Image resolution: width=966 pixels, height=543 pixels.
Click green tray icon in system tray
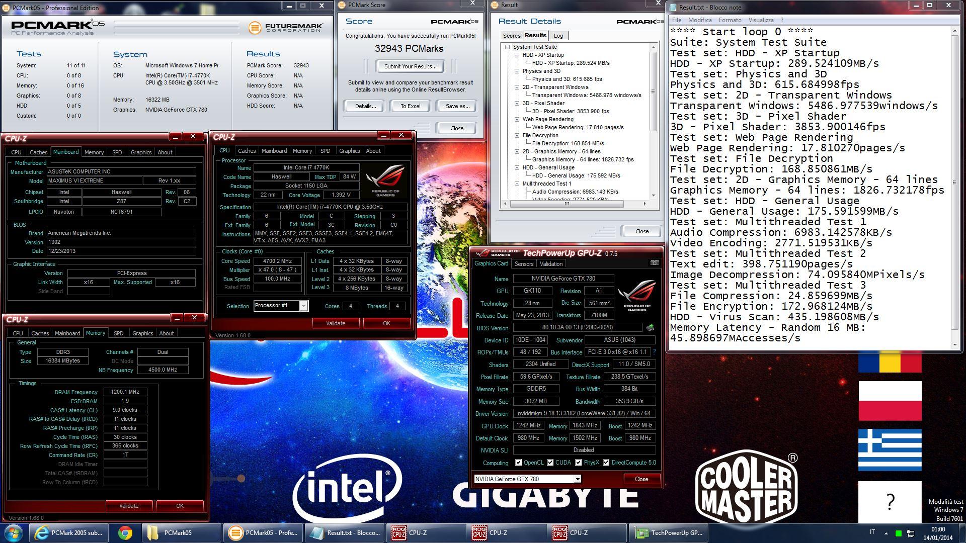[x=899, y=533]
